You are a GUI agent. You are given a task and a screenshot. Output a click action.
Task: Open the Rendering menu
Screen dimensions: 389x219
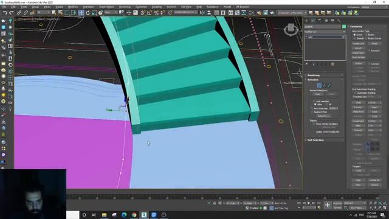pos(125,7)
